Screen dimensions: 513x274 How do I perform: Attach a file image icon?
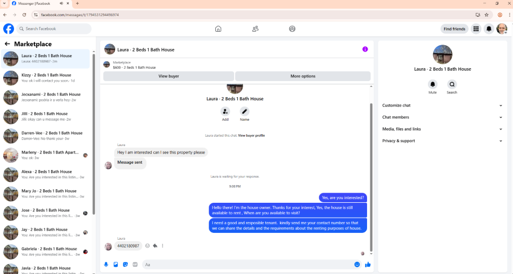[116, 265]
